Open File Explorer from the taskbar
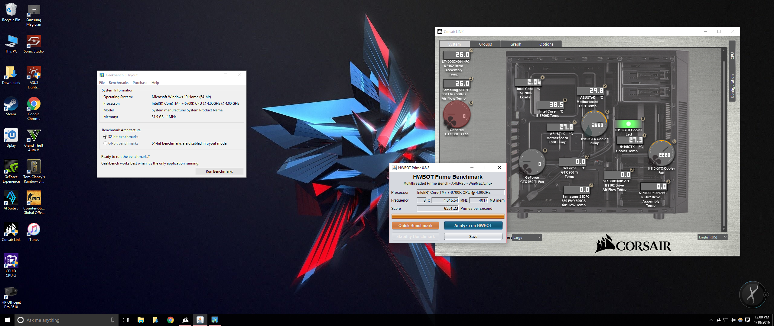The image size is (774, 326). [x=141, y=320]
